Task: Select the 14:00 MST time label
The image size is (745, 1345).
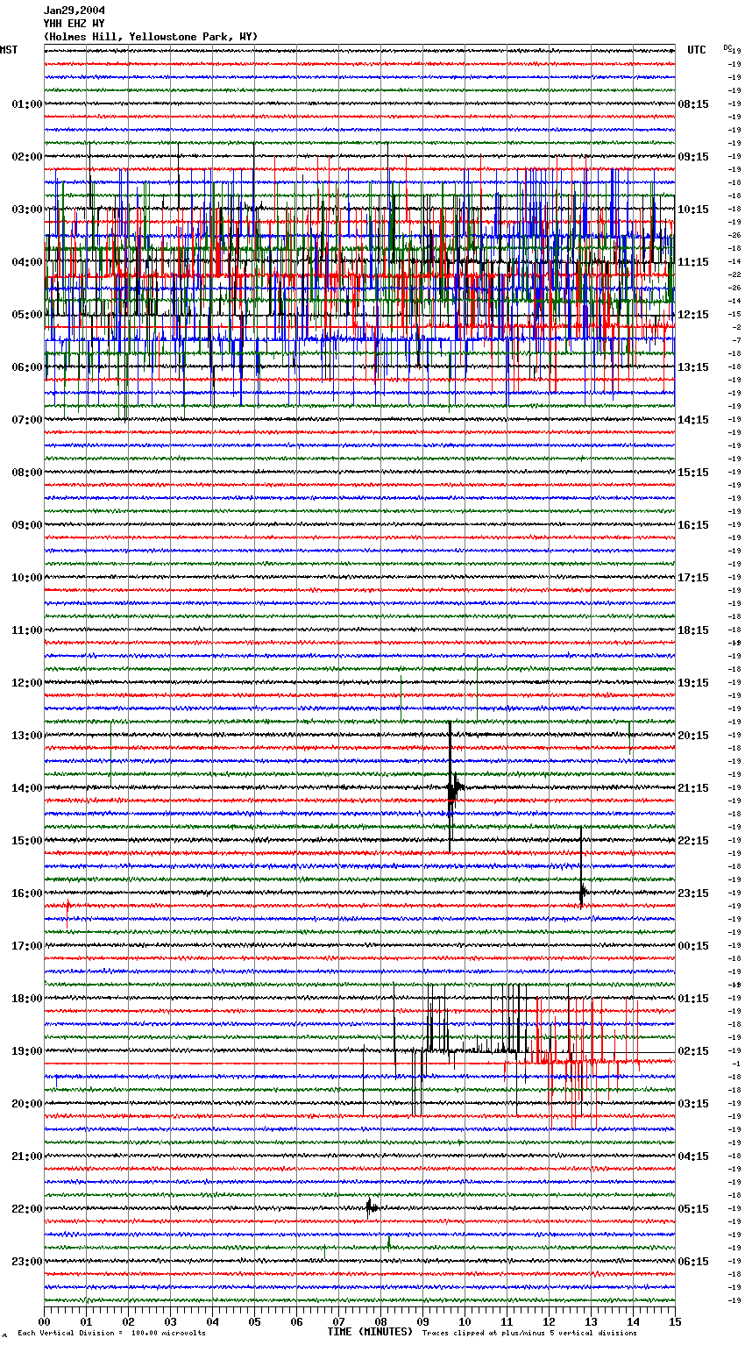Action: [x=27, y=788]
